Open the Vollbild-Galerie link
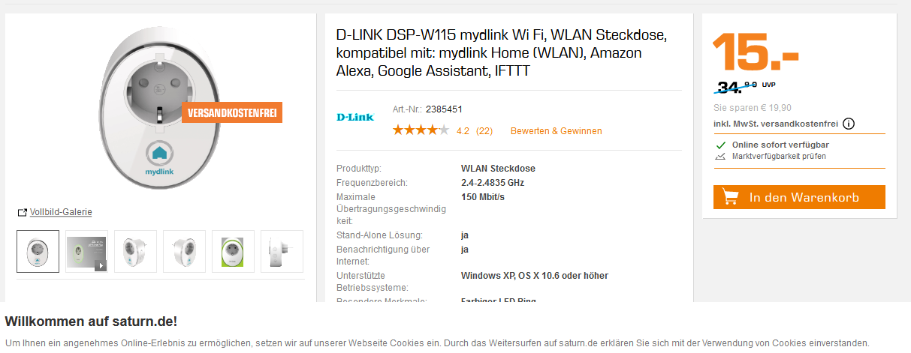Image resolution: width=911 pixels, height=353 pixels. [61, 212]
